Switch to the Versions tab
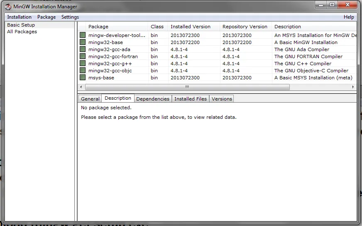Image resolution: width=362 pixels, height=226 pixels. click(222, 99)
